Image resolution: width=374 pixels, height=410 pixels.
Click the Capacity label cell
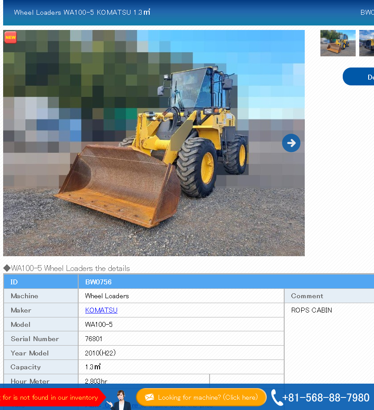[41, 367]
